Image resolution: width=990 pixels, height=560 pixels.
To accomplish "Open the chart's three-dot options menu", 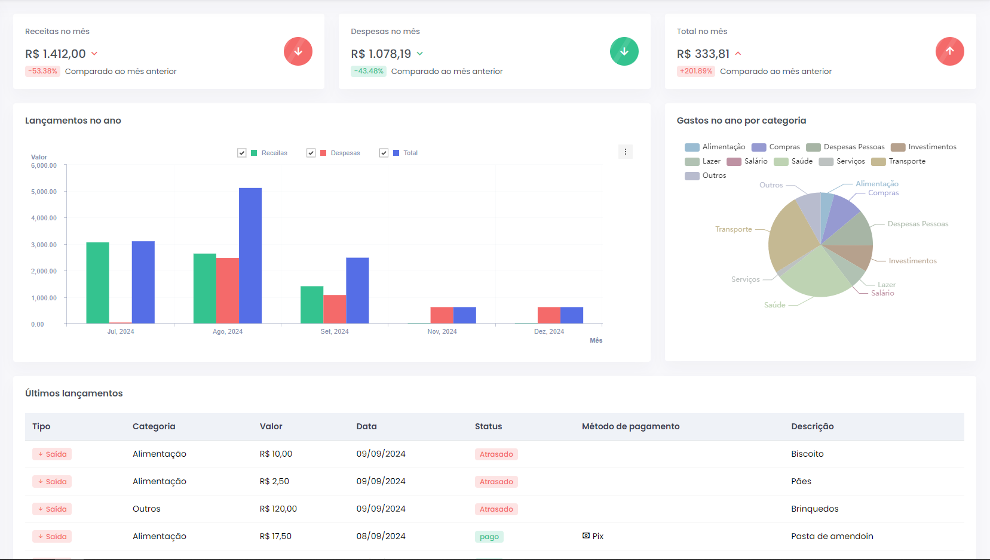I will [625, 152].
